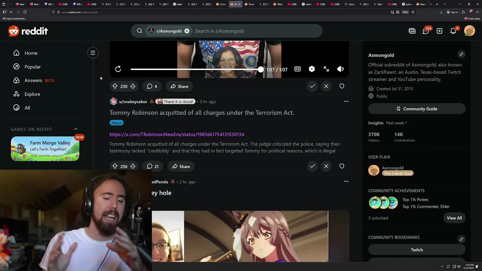Screen dimensions: 482x271
Task: Mute the video volume
Action: click(x=340, y=69)
